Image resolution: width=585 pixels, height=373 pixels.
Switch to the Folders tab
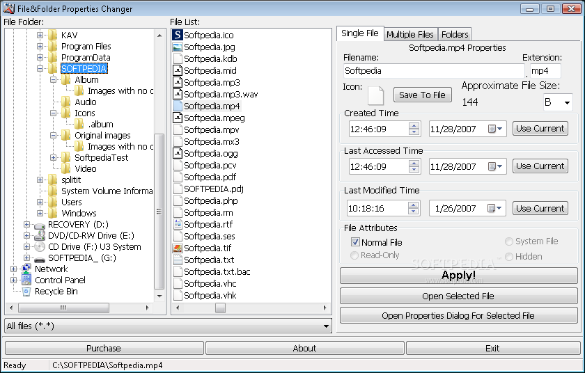(x=455, y=34)
